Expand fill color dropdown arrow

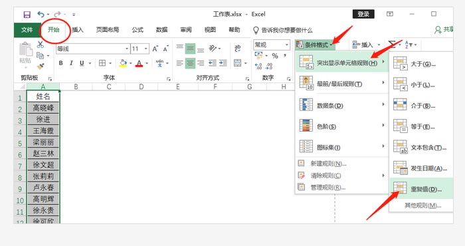tap(130, 63)
